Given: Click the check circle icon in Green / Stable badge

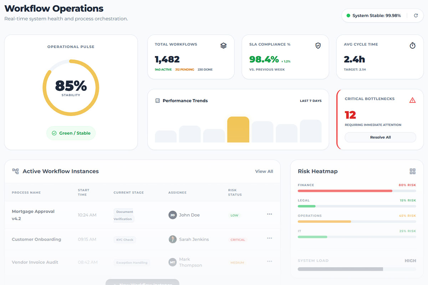Looking at the screenshot, I should click(x=54, y=133).
